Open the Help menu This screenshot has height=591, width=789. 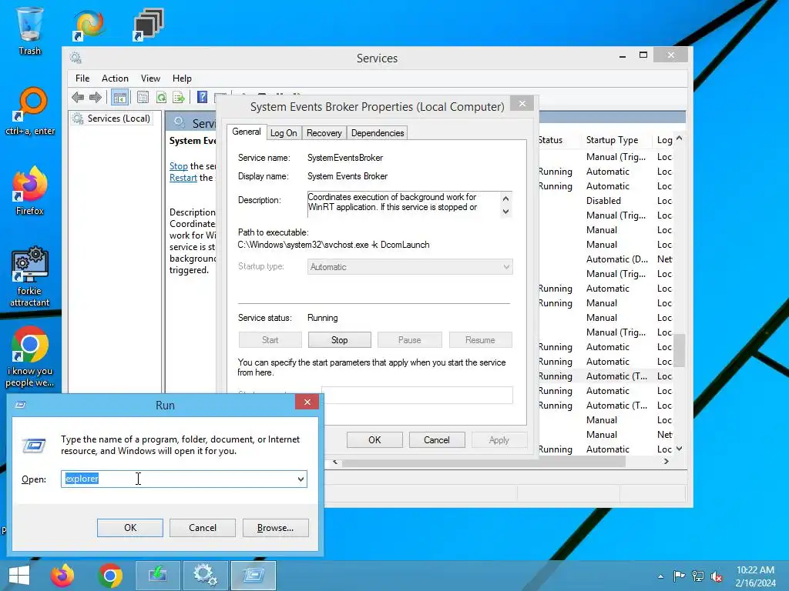click(182, 78)
